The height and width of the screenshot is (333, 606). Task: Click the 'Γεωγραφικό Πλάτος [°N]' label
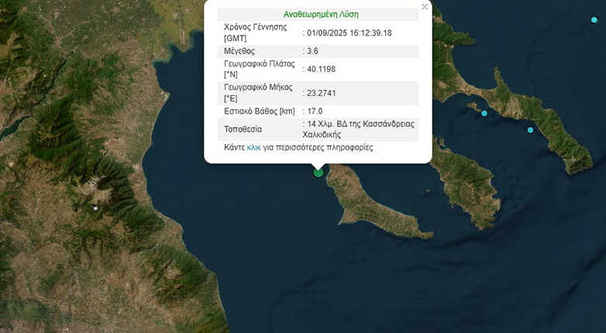pyautogui.click(x=260, y=69)
